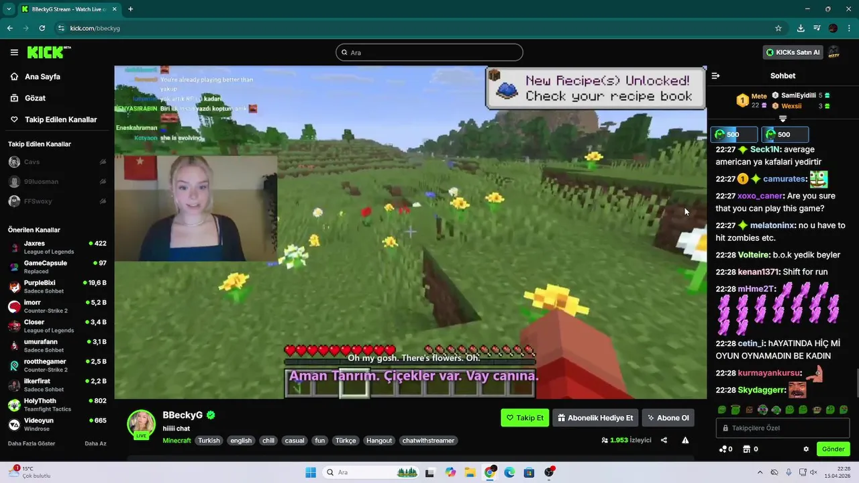
Task: Open Skydaggerr user in chat
Action: [x=762, y=390]
